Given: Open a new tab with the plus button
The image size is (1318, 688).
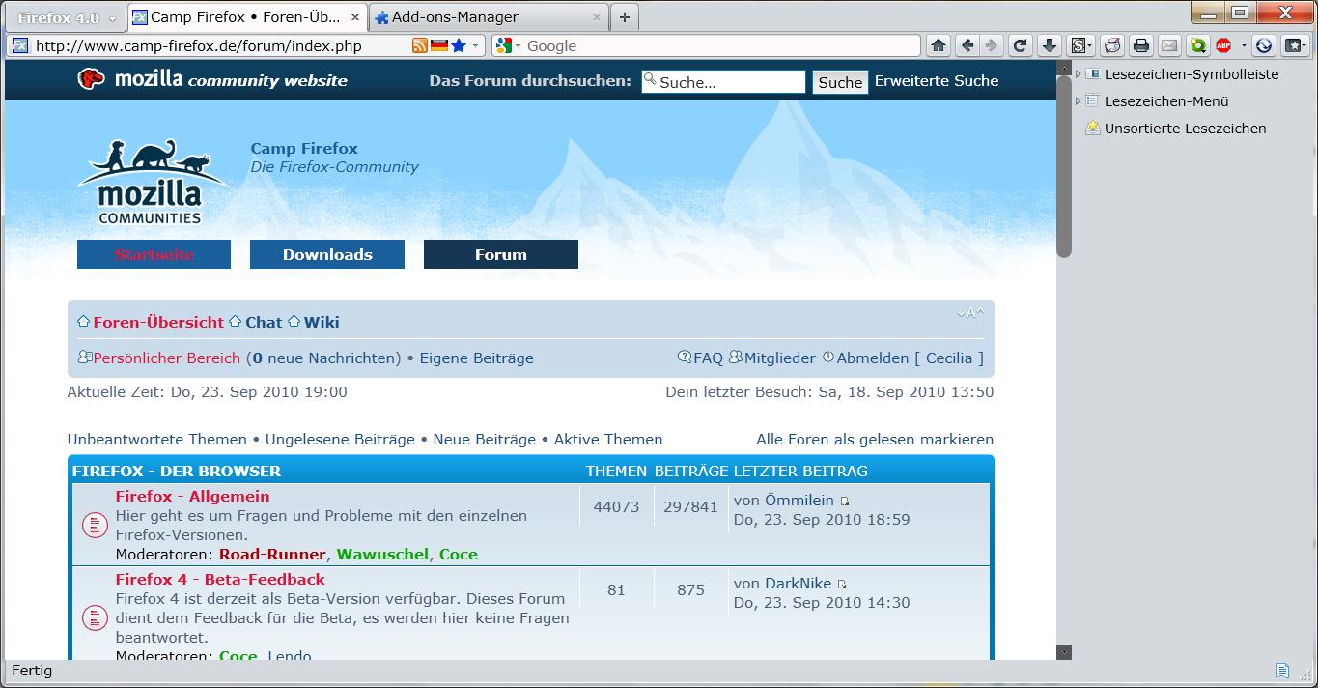Looking at the screenshot, I should point(625,17).
